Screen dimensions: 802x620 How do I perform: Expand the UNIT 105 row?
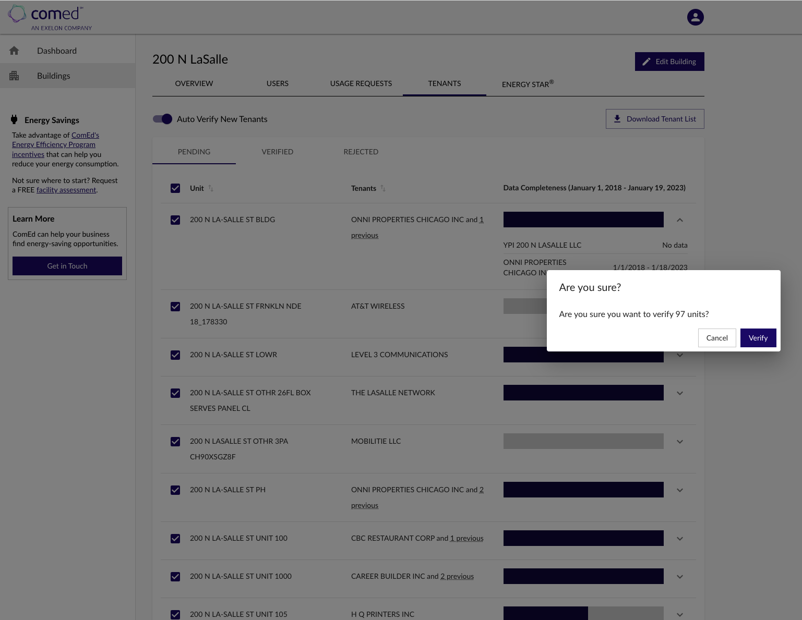tap(680, 615)
